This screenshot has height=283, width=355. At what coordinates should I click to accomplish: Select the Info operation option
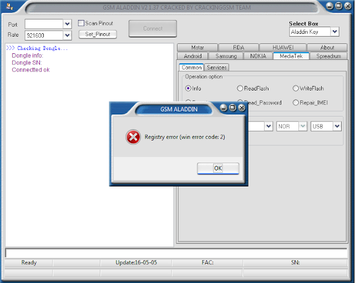188,88
